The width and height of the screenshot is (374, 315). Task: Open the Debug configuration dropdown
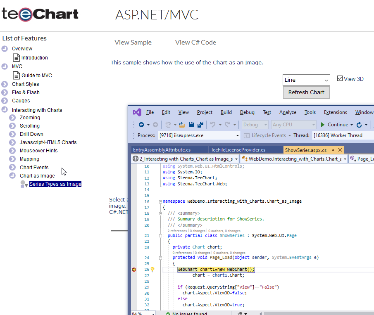(x=255, y=125)
